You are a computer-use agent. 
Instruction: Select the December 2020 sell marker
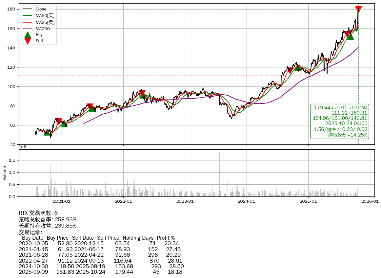(59, 121)
